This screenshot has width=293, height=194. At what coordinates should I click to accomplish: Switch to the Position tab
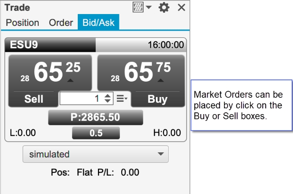pyautogui.click(x=22, y=23)
